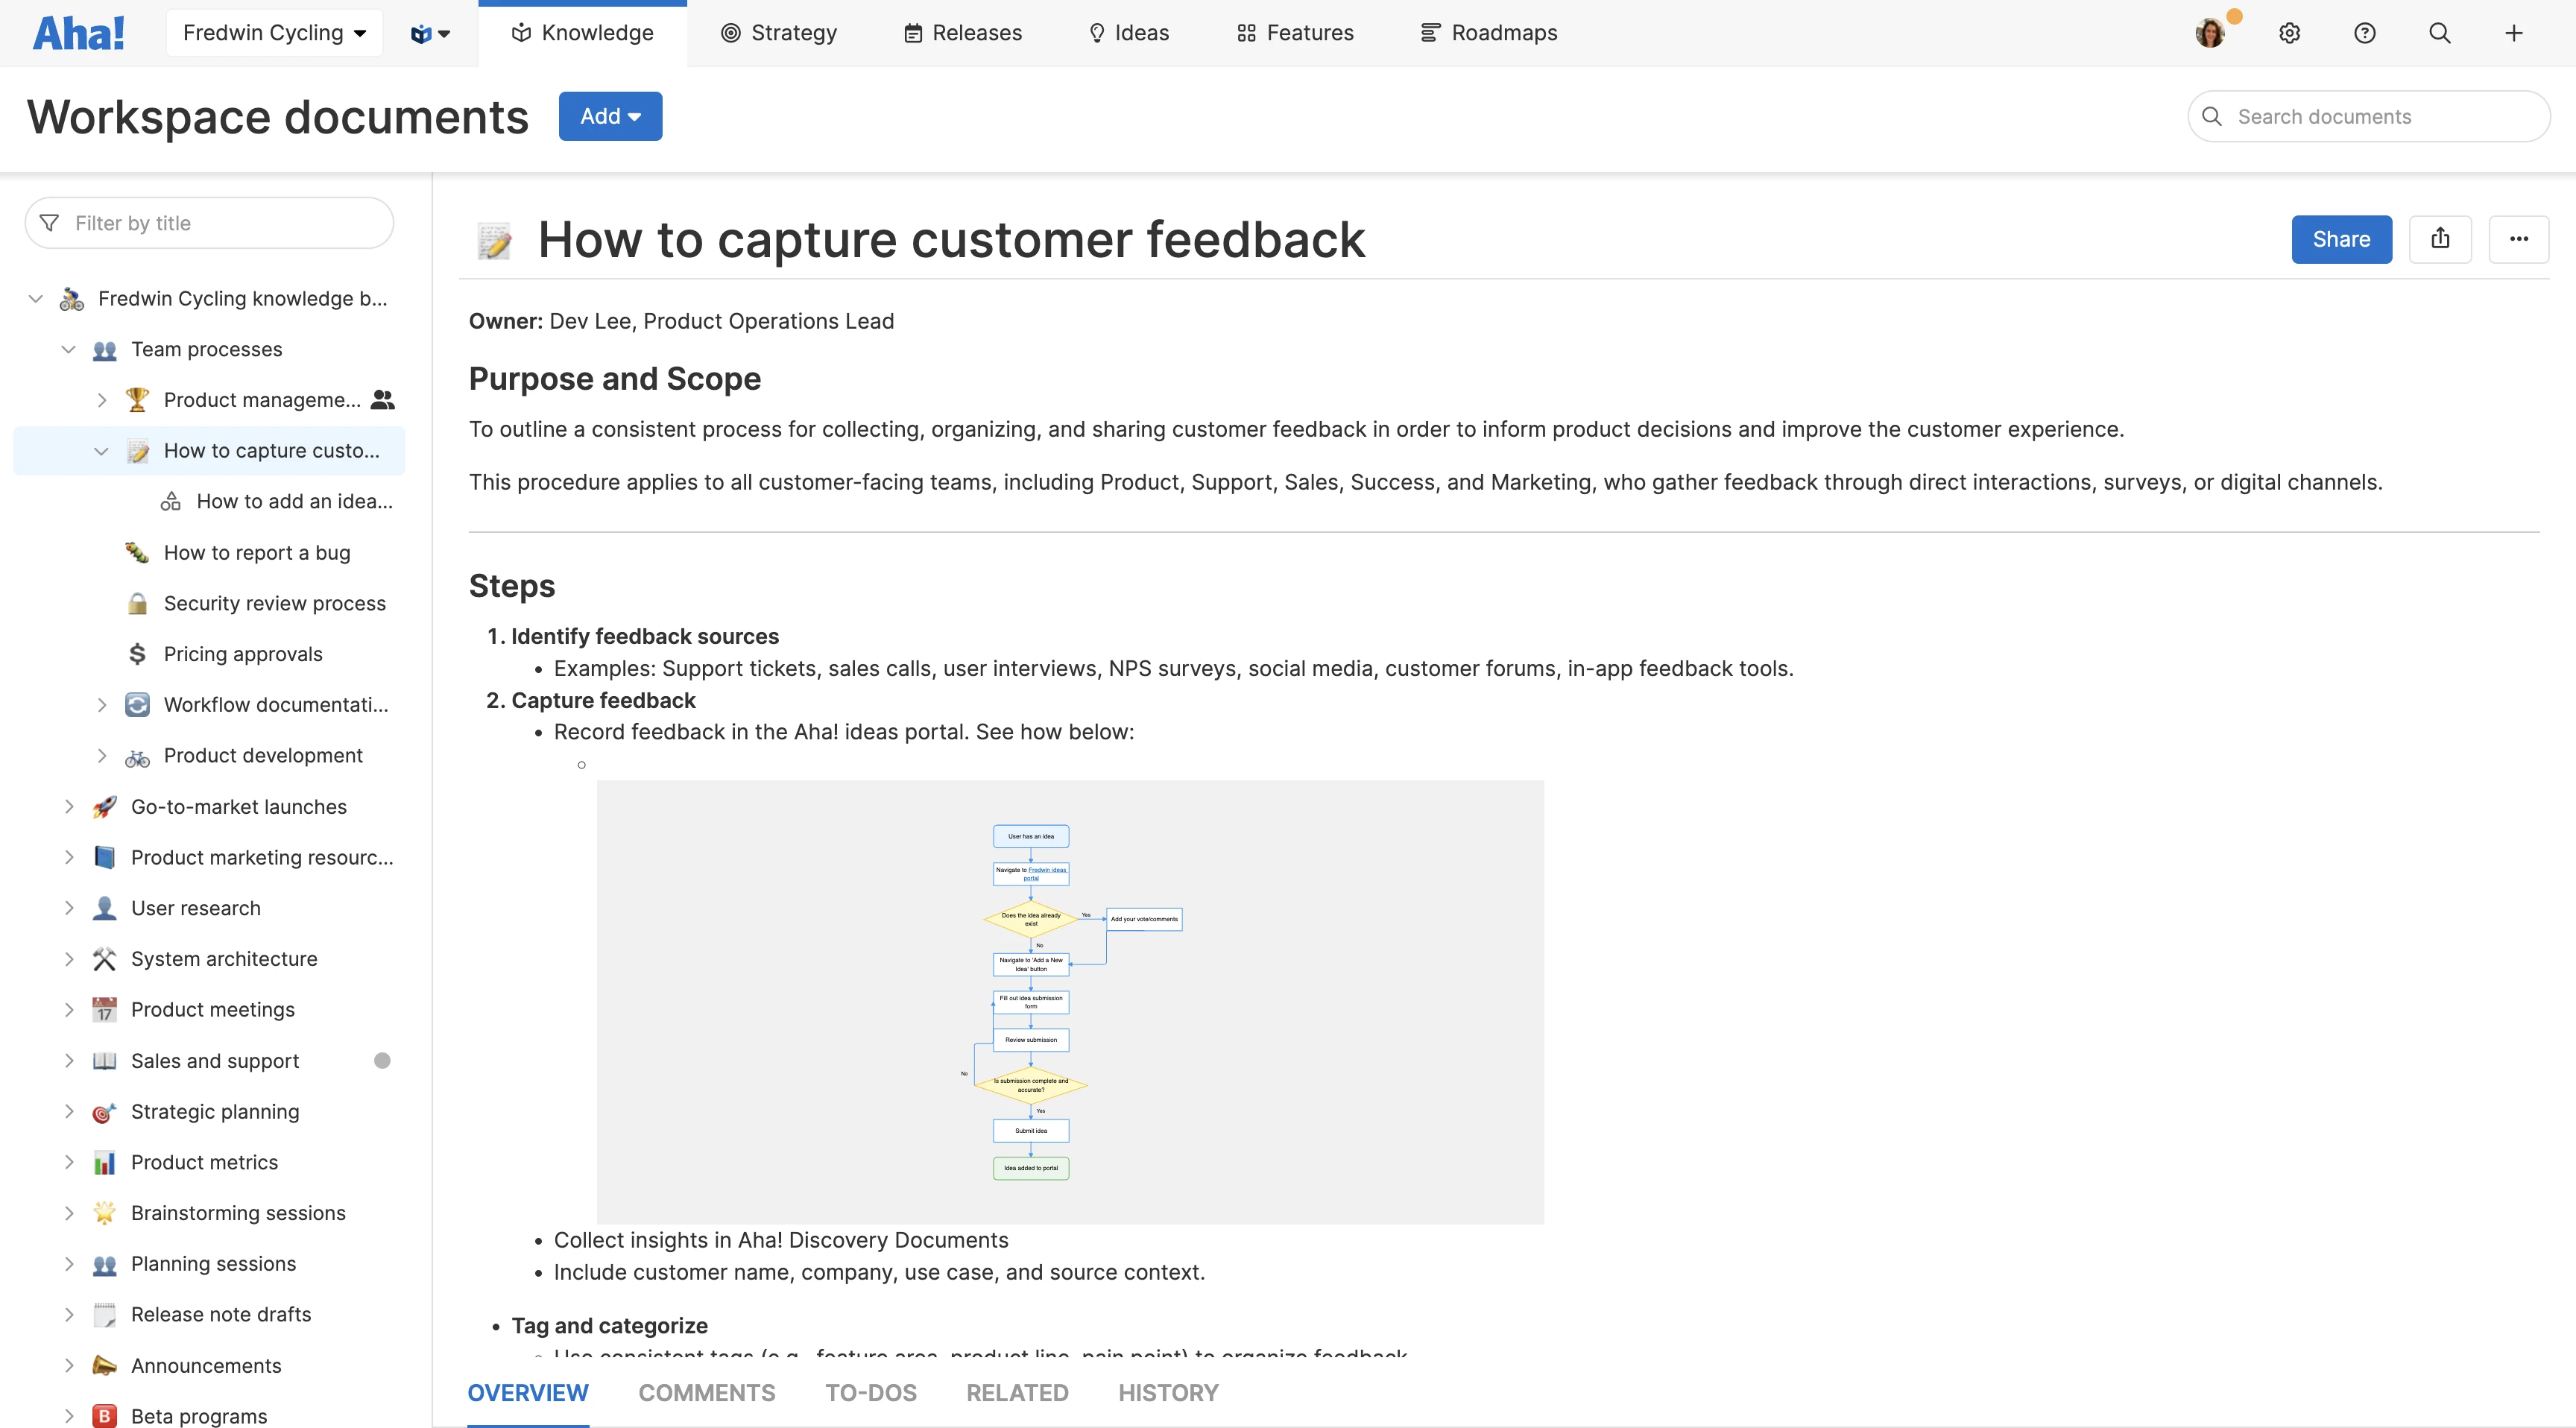This screenshot has width=2576, height=1428.
Task: Expand the Sales and support folder
Action: (68, 1061)
